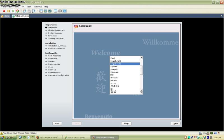224x140 pixels.
Task: Click the hard disk status bar icon
Action: pos(200,133)
